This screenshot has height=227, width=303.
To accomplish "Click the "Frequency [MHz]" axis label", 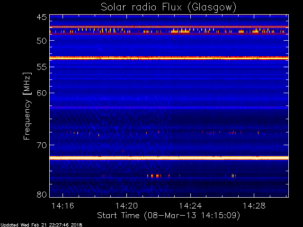I will pos(27,106).
